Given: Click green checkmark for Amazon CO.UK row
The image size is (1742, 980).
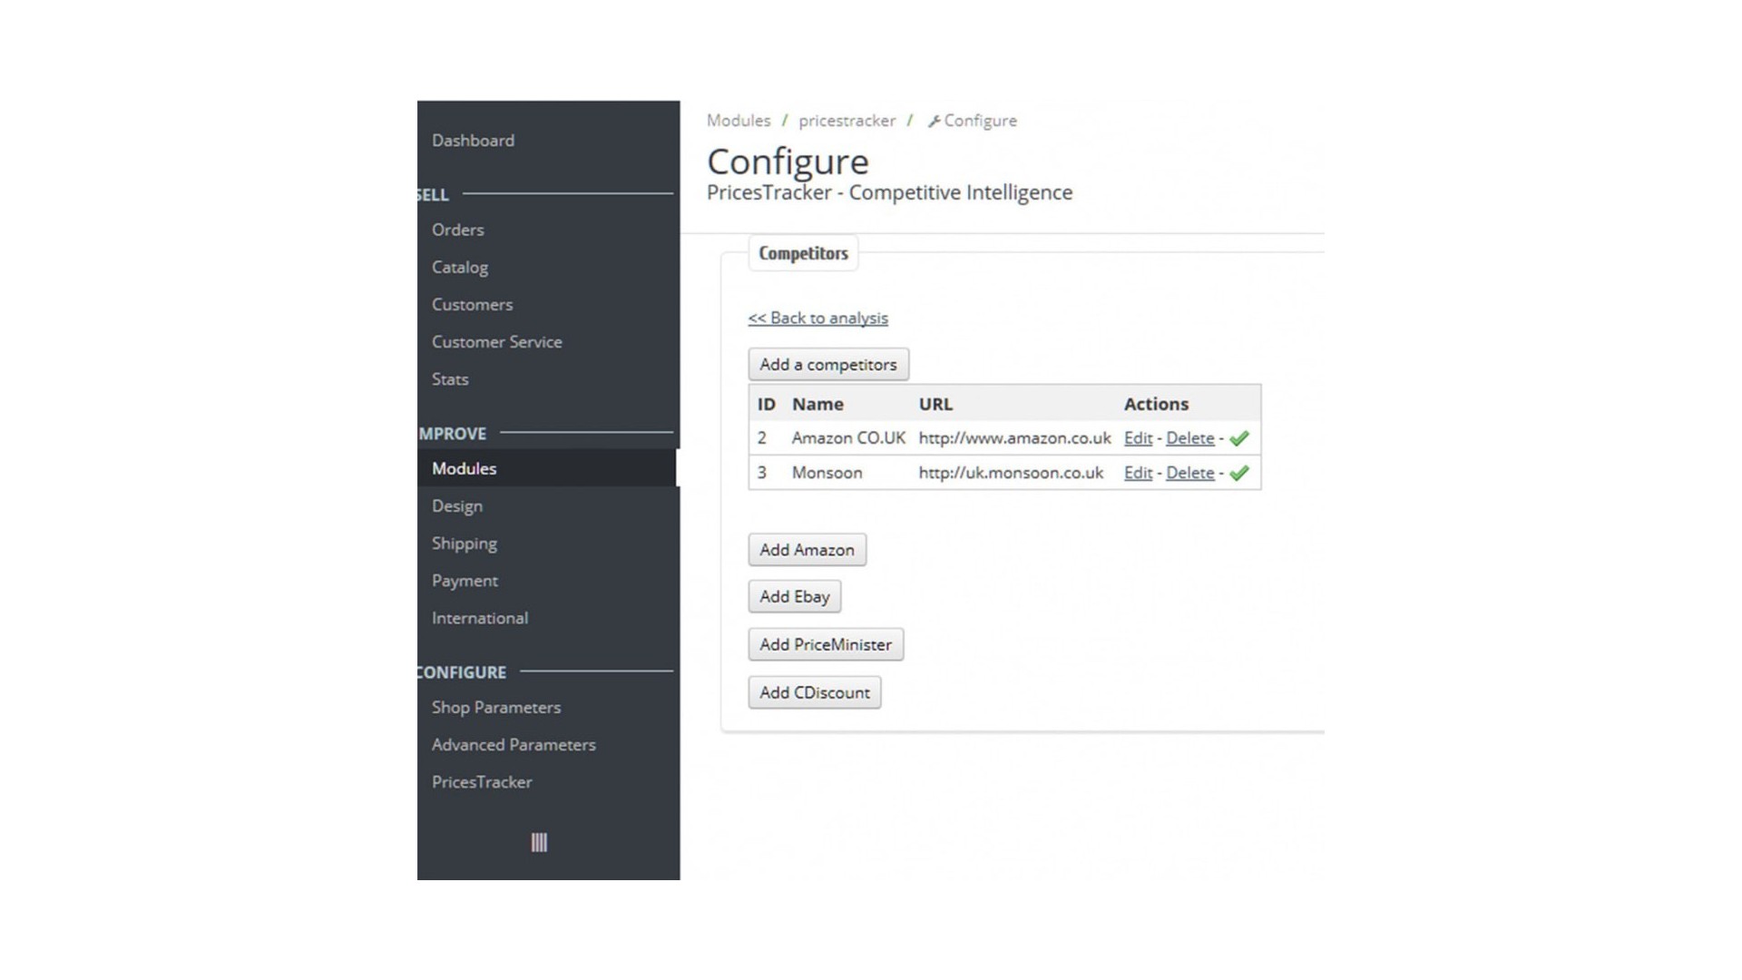Looking at the screenshot, I should point(1239,438).
